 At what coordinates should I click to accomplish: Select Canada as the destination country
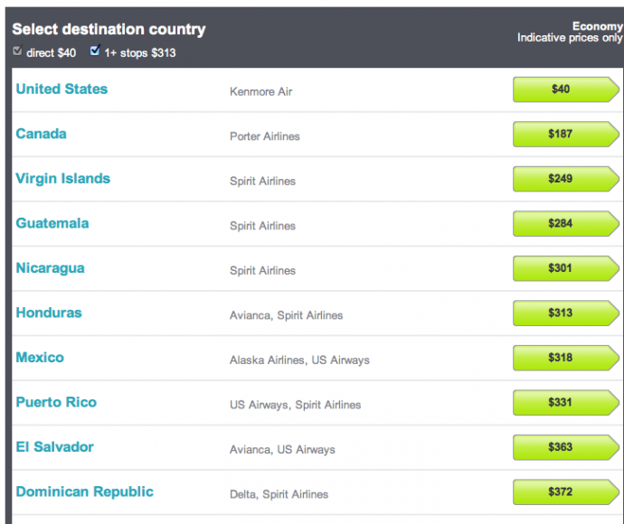pos(41,134)
